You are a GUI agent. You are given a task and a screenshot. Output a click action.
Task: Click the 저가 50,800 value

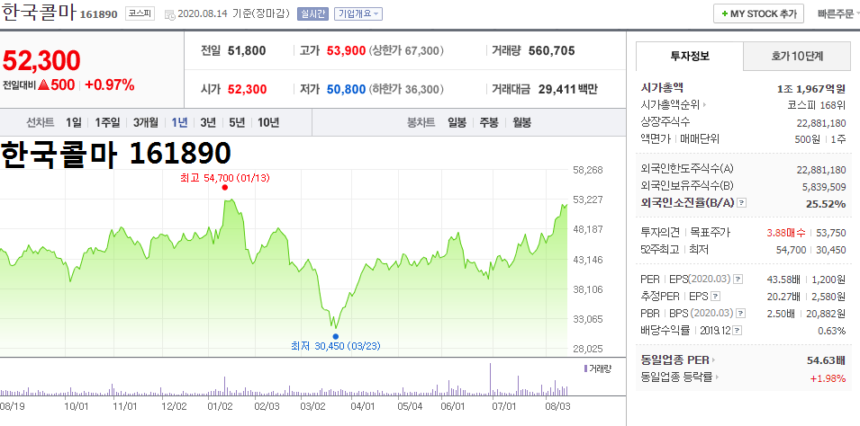tap(346, 89)
